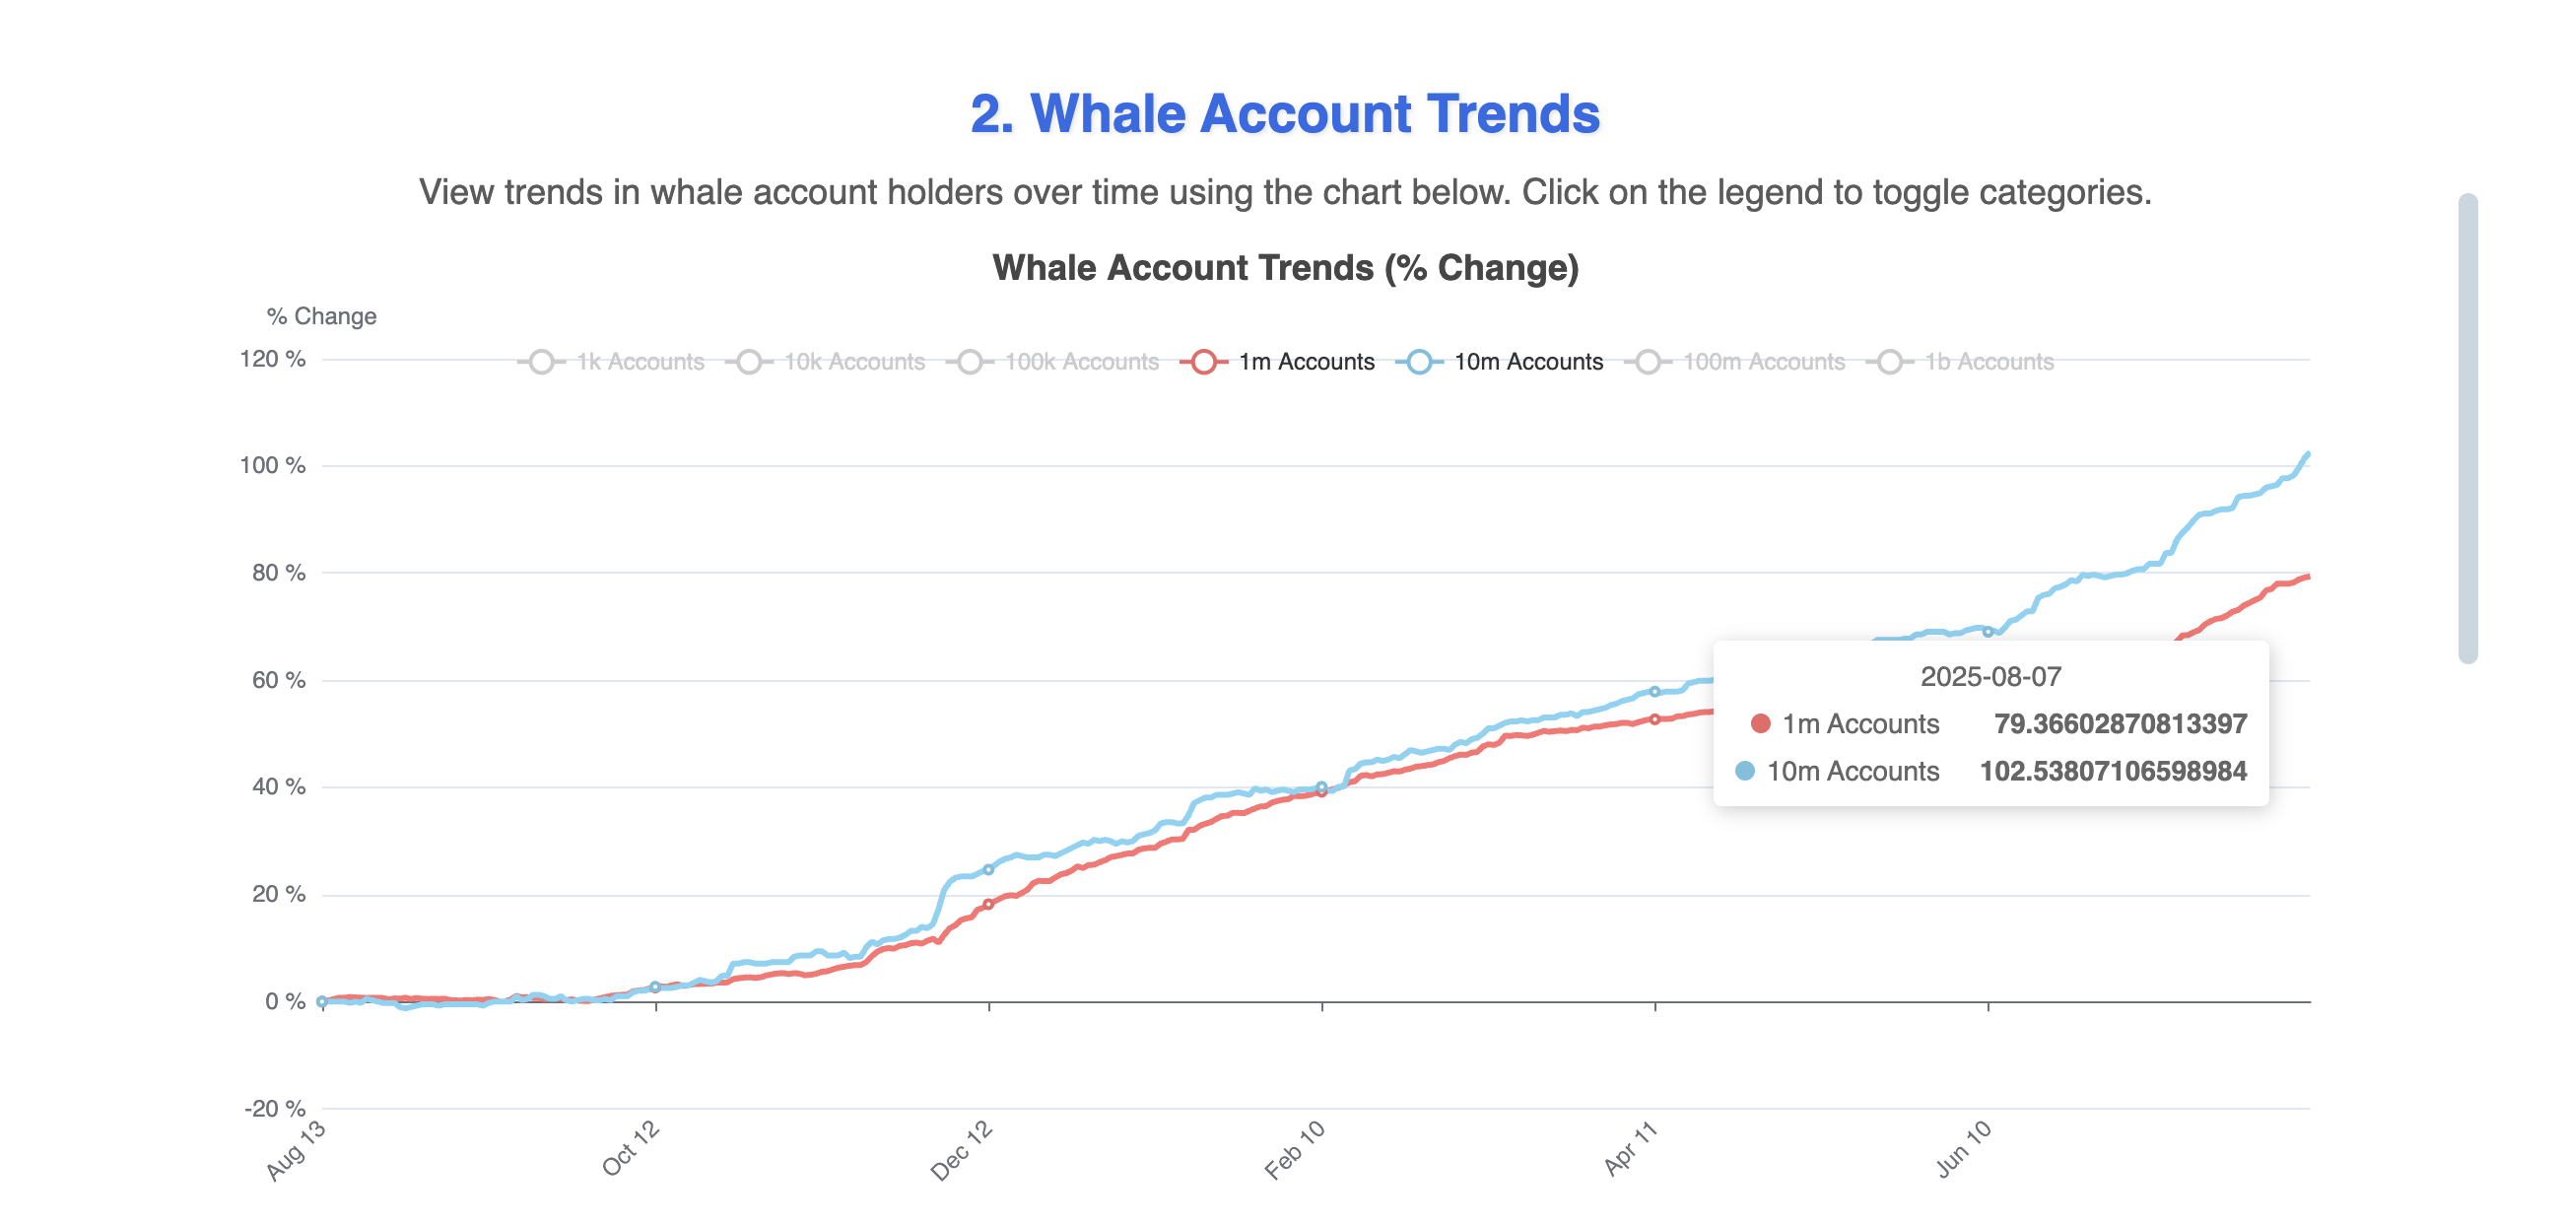Click the 'Whale Account Trends (% Change)' chart title
The width and height of the screenshot is (2562, 1226).
[1285, 268]
